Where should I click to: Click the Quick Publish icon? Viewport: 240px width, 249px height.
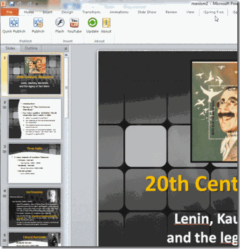pyautogui.click(x=14, y=23)
